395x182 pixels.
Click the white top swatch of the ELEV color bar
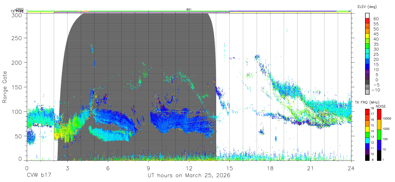tap(367, 16)
